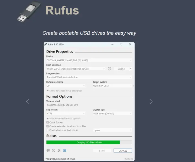Image resolution: width=195 pixels, height=162 pixels.
Task: Go to the previous slide arrow
Action: [x=27, y=101]
